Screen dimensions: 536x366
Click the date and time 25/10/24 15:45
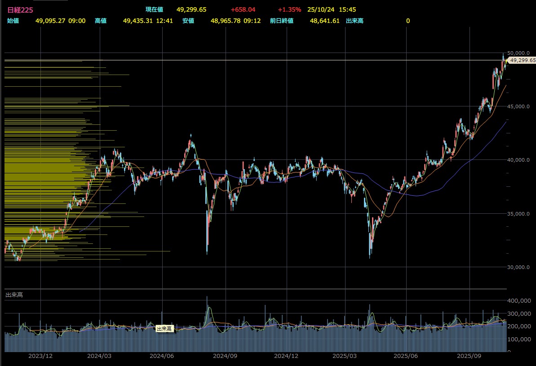[x=332, y=9]
